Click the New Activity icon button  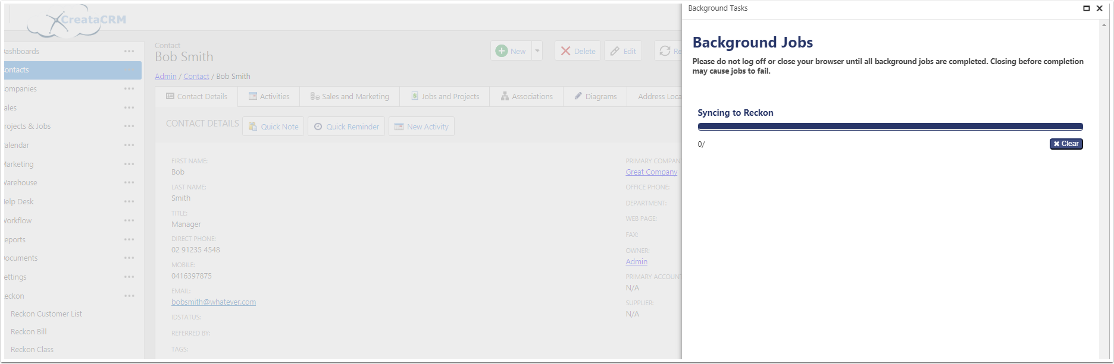[399, 126]
